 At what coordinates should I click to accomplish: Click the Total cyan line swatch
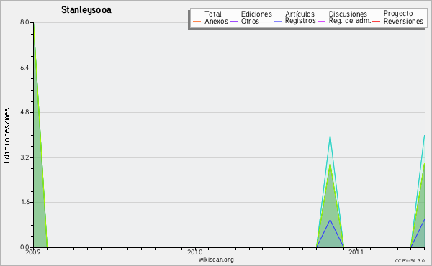click(197, 14)
